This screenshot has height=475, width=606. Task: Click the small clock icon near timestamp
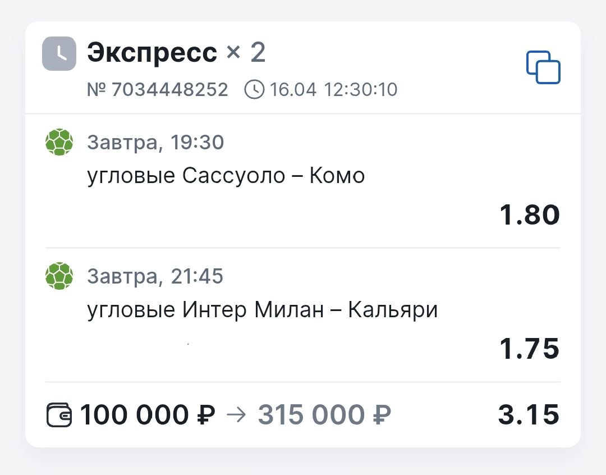[254, 89]
